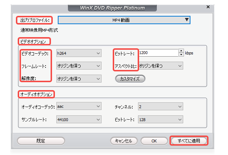
Task: Click the チャンネル label
Action: point(124,107)
